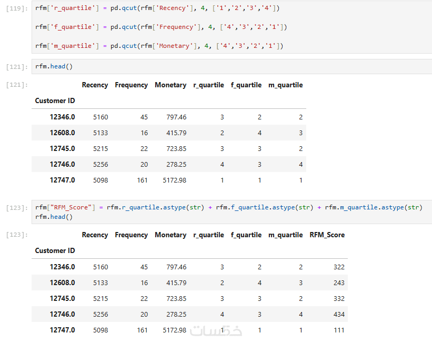The width and height of the screenshot is (432, 343).
Task: Click the RFM score value 243
Action: (339, 283)
